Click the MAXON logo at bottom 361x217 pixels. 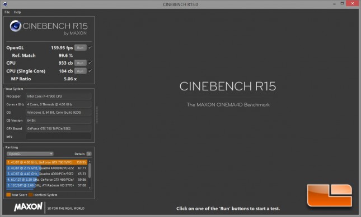28,206
